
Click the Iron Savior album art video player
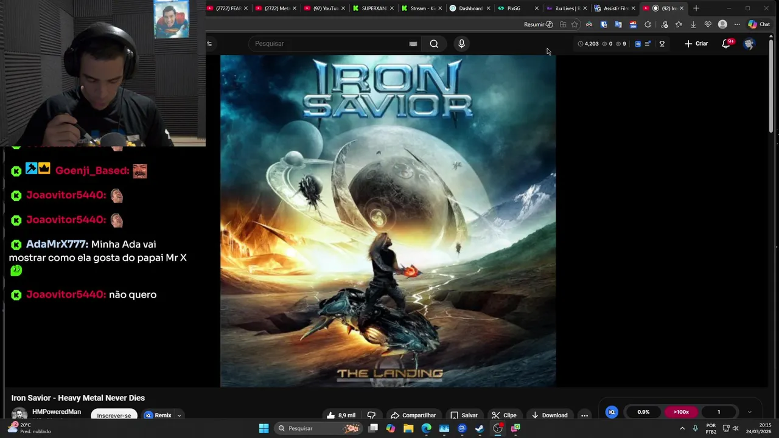point(388,221)
